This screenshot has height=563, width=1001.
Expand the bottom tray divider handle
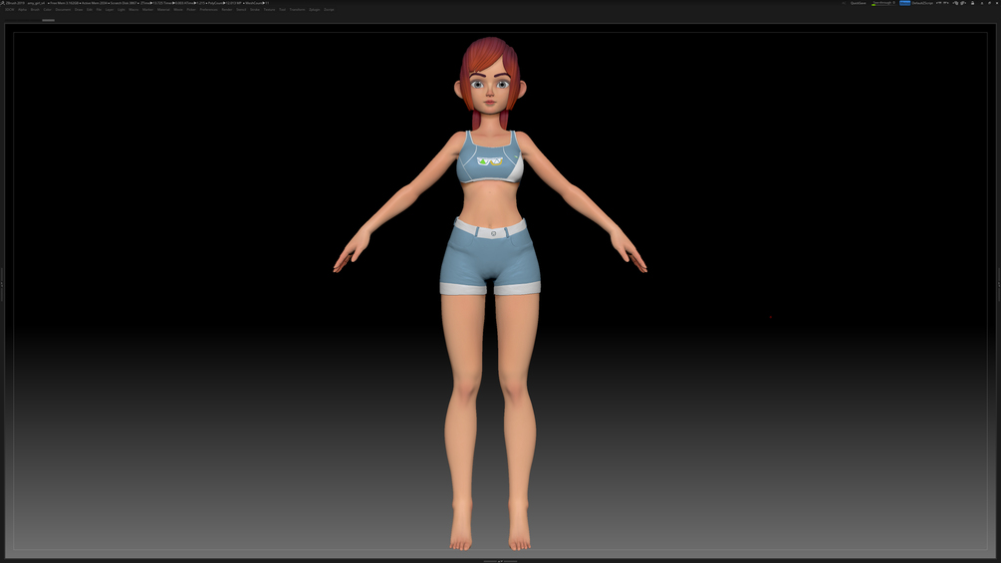pyautogui.click(x=500, y=560)
